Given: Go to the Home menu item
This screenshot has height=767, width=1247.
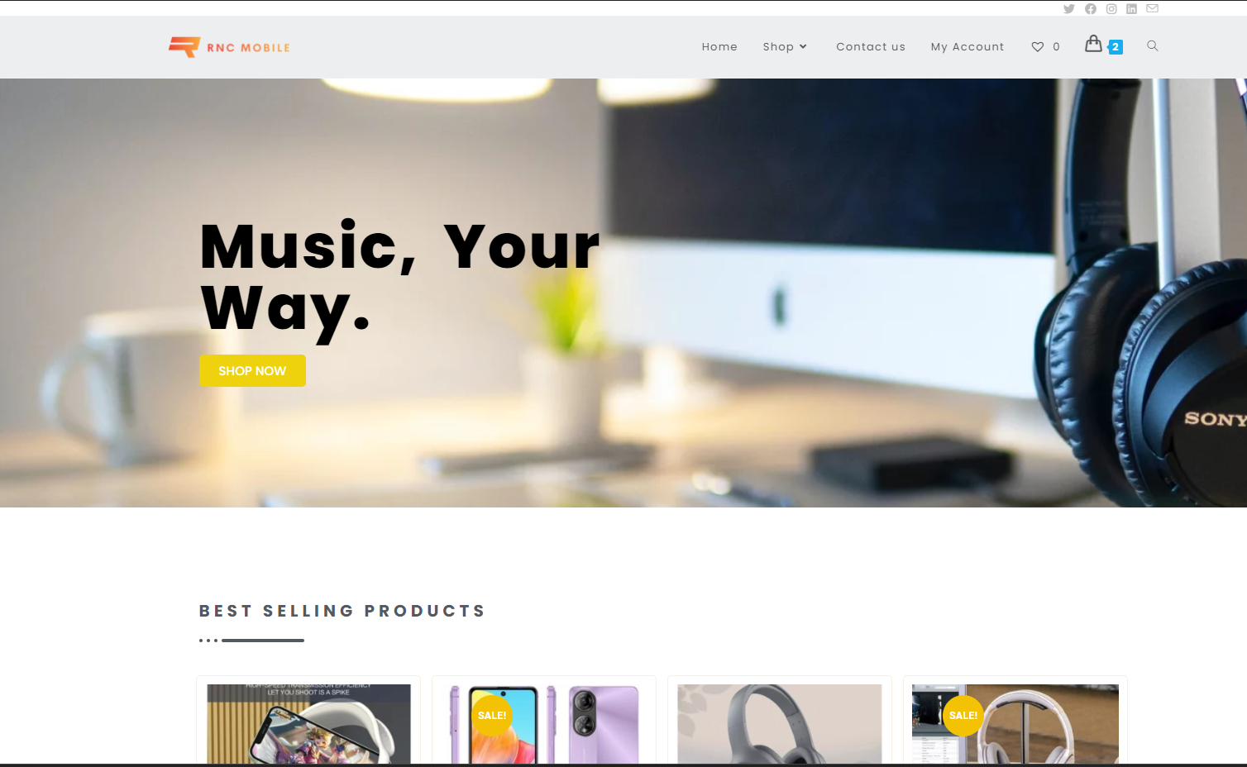Looking at the screenshot, I should (x=719, y=47).
